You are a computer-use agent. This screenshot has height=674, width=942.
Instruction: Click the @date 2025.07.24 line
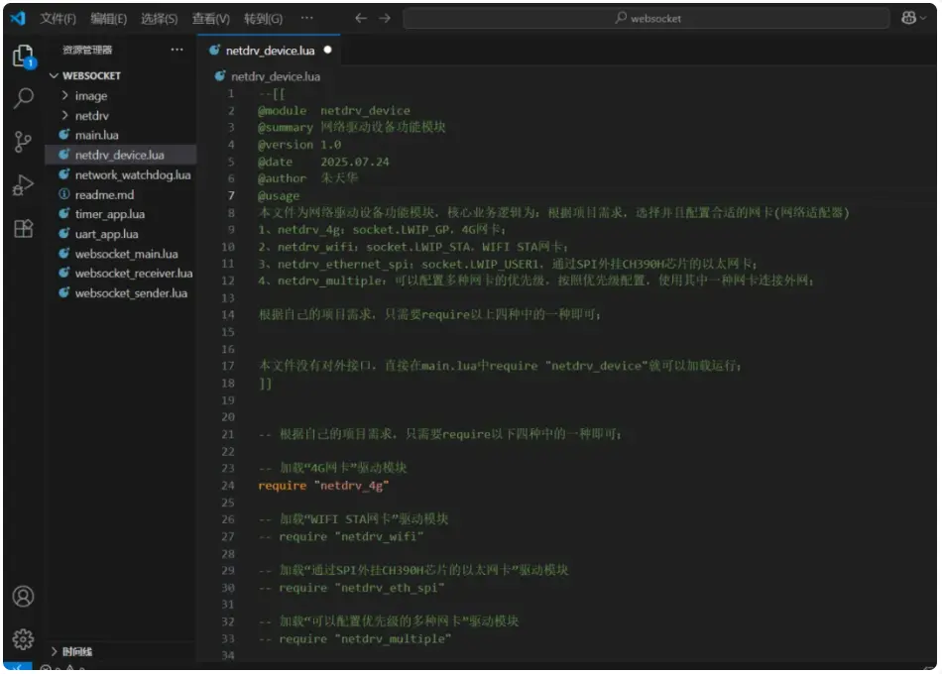pos(324,162)
